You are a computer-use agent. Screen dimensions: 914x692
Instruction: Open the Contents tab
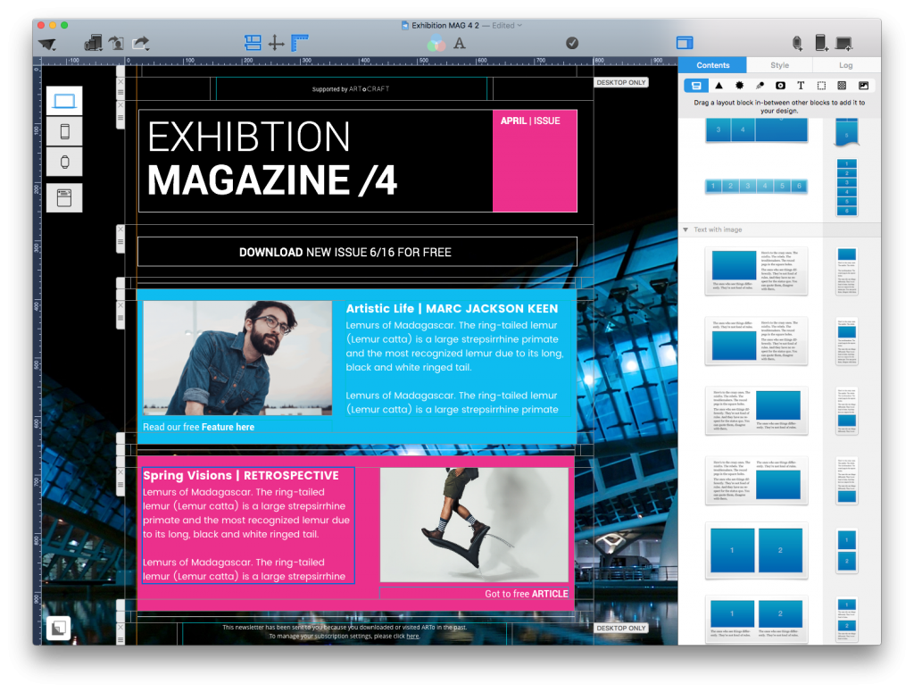click(713, 65)
